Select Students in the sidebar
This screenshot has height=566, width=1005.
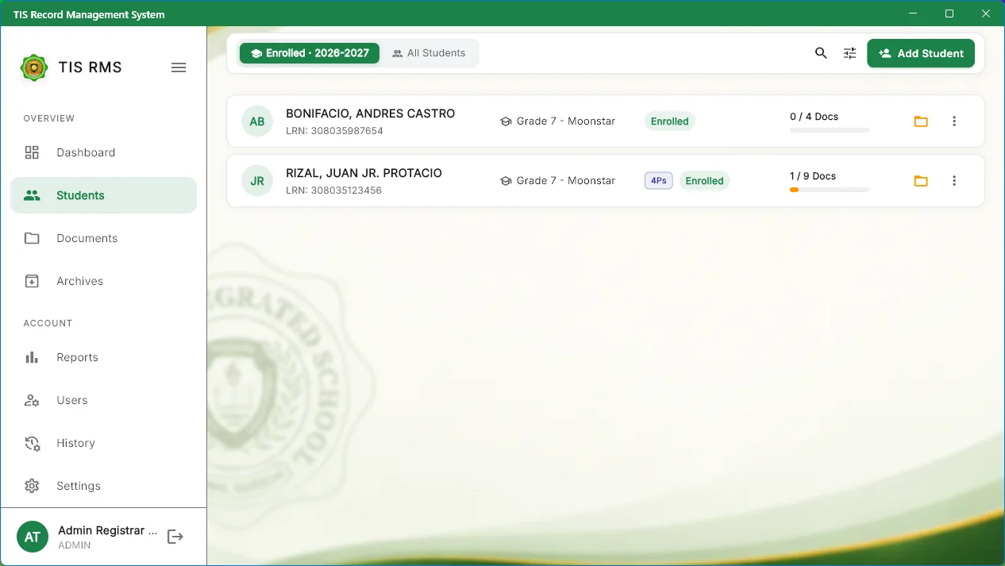(x=103, y=195)
